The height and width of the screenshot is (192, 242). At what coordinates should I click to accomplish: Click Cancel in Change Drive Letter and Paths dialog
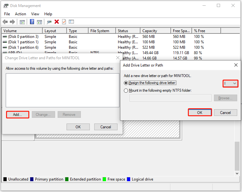click(x=106, y=127)
